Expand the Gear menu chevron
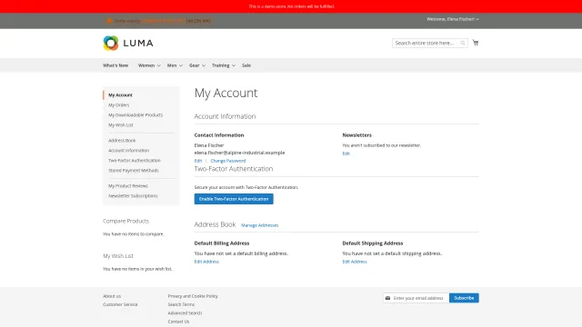This screenshot has height=327, width=582. 204,65
